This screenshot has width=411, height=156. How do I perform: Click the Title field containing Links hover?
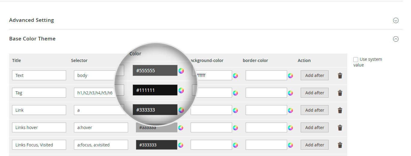point(39,128)
